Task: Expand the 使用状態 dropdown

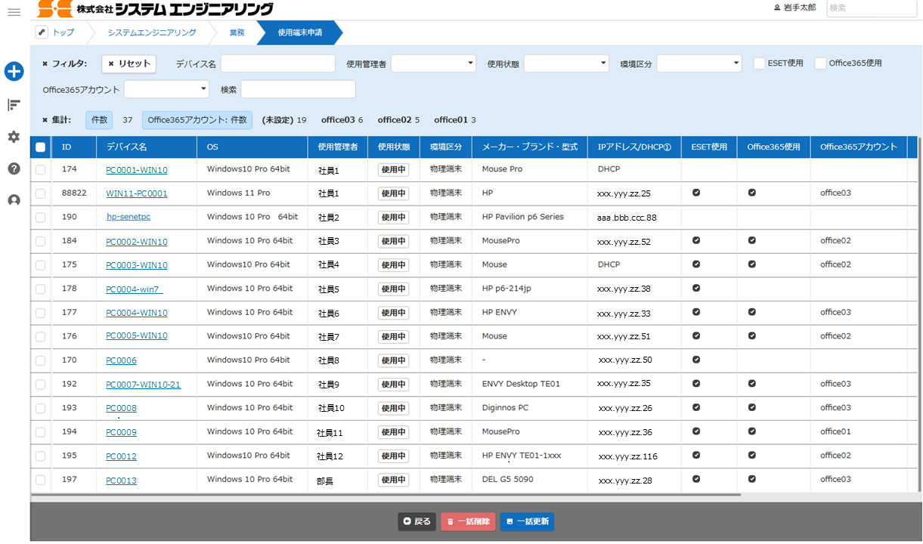Action: coord(566,63)
